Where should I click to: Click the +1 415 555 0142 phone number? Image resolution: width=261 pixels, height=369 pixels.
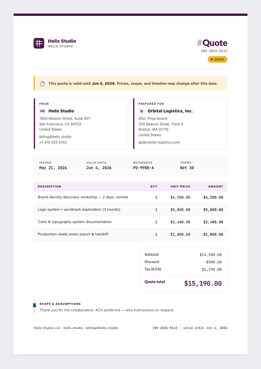pyautogui.click(x=53, y=142)
